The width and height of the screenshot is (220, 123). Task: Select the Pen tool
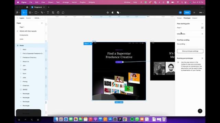click(42, 13)
